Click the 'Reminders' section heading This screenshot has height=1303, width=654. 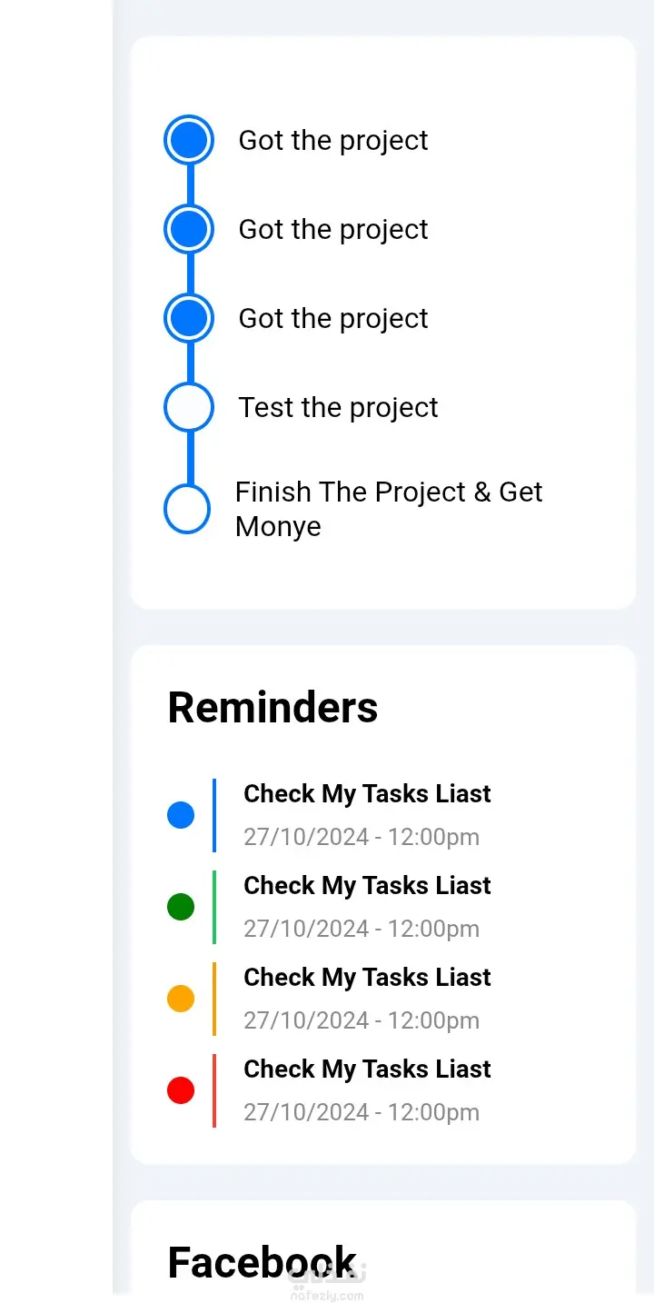[x=272, y=707]
